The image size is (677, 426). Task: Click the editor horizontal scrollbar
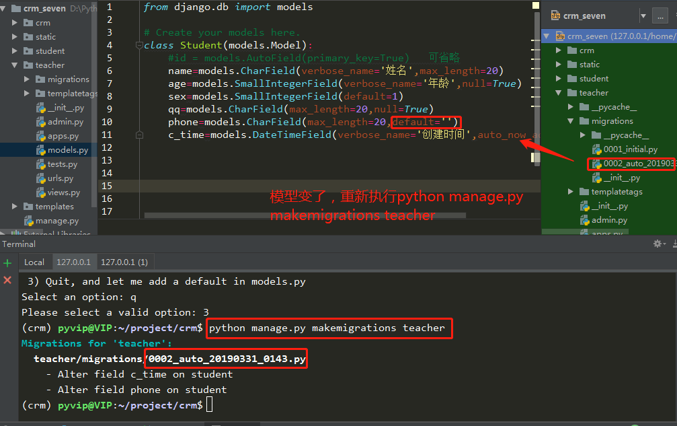(x=305, y=215)
